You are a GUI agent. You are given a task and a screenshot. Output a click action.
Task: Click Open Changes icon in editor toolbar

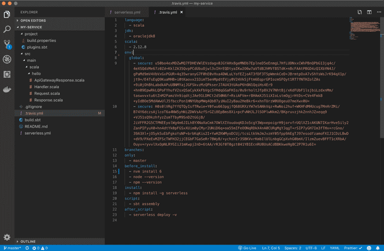tap(359, 12)
